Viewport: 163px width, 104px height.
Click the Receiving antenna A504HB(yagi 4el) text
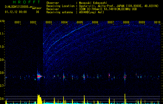(91, 12)
